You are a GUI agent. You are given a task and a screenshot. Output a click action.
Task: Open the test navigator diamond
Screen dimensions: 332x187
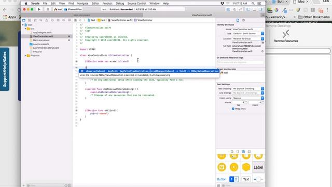pos(52,20)
